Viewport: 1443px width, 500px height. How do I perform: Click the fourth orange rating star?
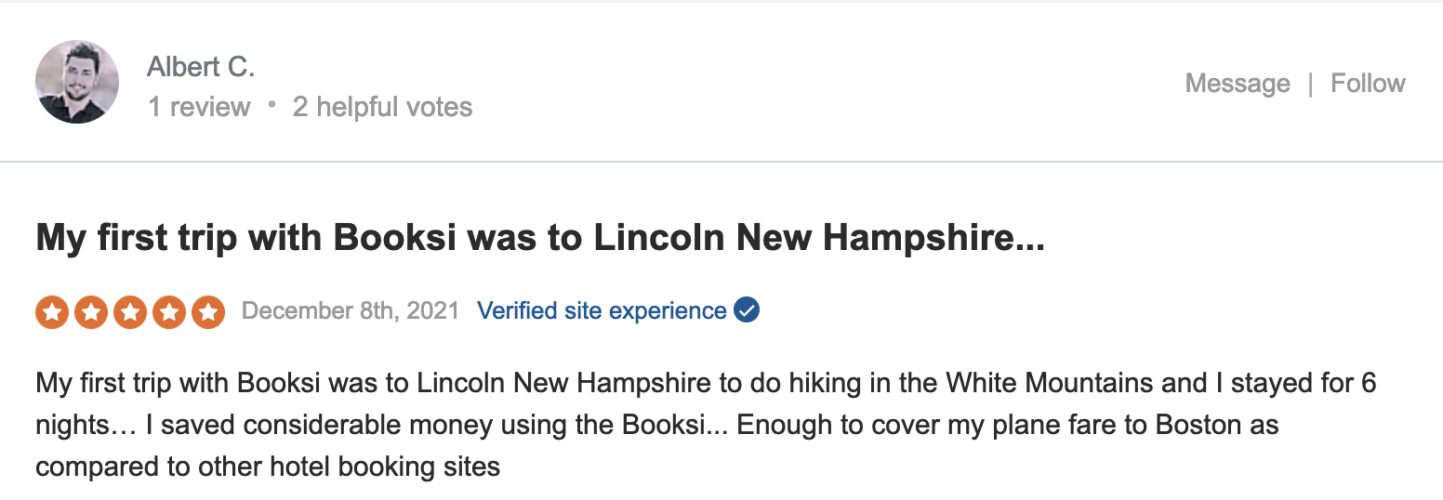tap(169, 312)
